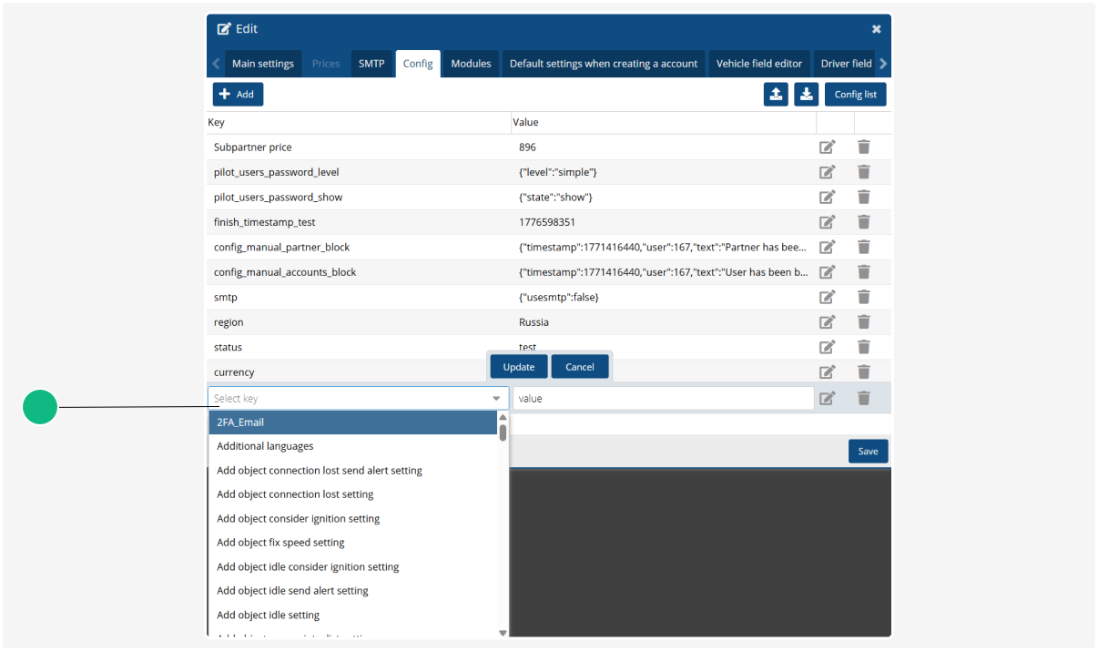This screenshot has width=1098, height=651.
Task: Delete the region config row
Action: coord(863,321)
